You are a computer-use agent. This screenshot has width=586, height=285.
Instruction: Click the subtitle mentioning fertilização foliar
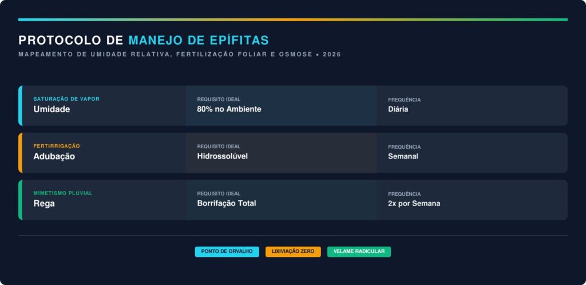tap(179, 54)
